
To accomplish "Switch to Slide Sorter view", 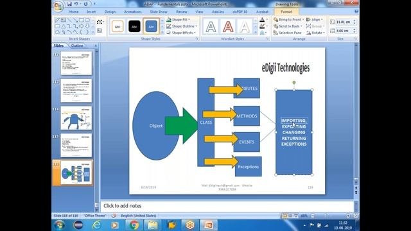I will click(290, 216).
